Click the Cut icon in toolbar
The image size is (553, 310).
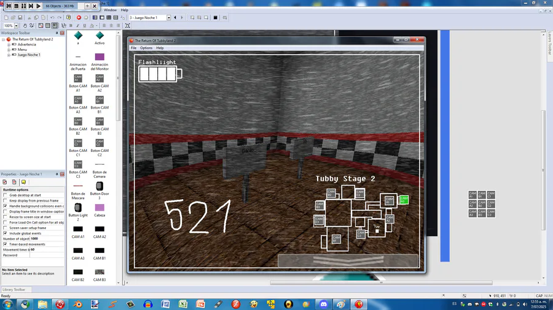pyautogui.click(x=29, y=18)
